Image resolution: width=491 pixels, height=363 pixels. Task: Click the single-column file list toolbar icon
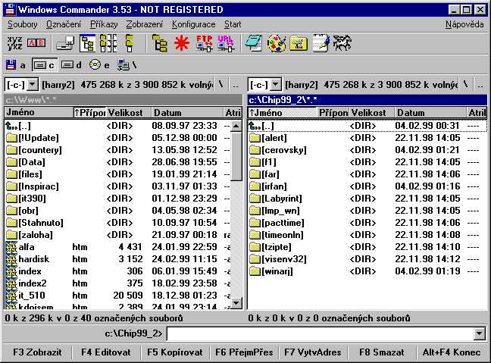point(130,43)
